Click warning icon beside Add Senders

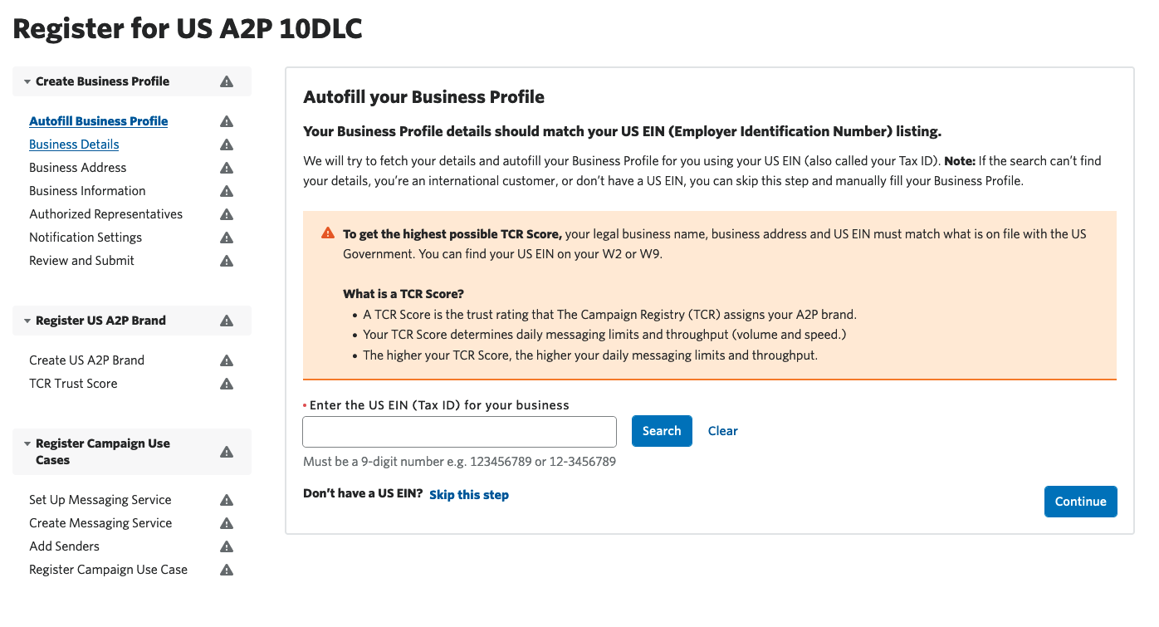(x=226, y=546)
